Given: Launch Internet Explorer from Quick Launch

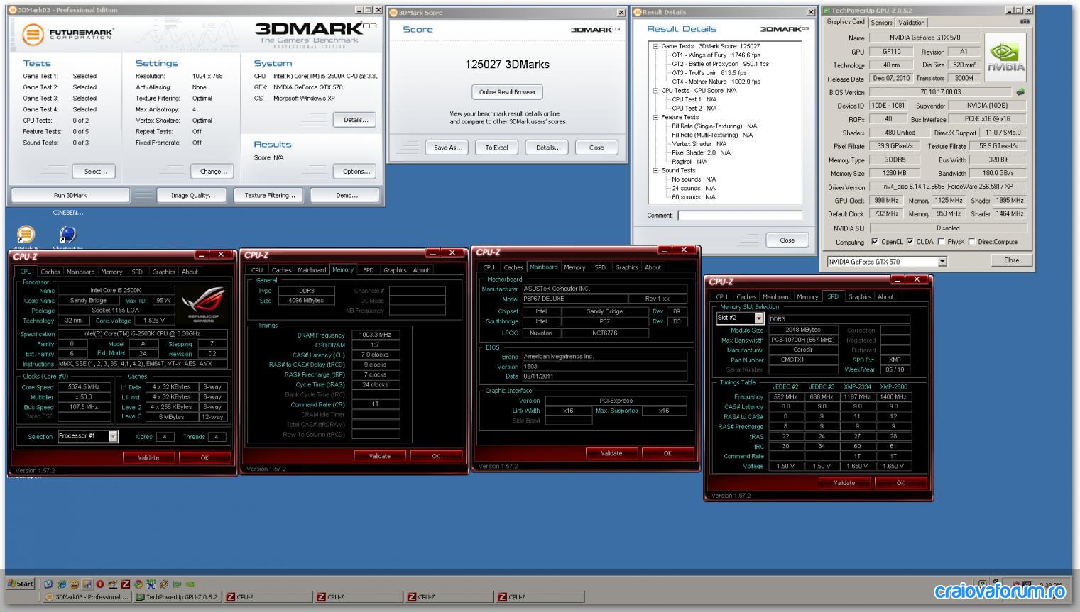Looking at the screenshot, I should [x=61, y=584].
